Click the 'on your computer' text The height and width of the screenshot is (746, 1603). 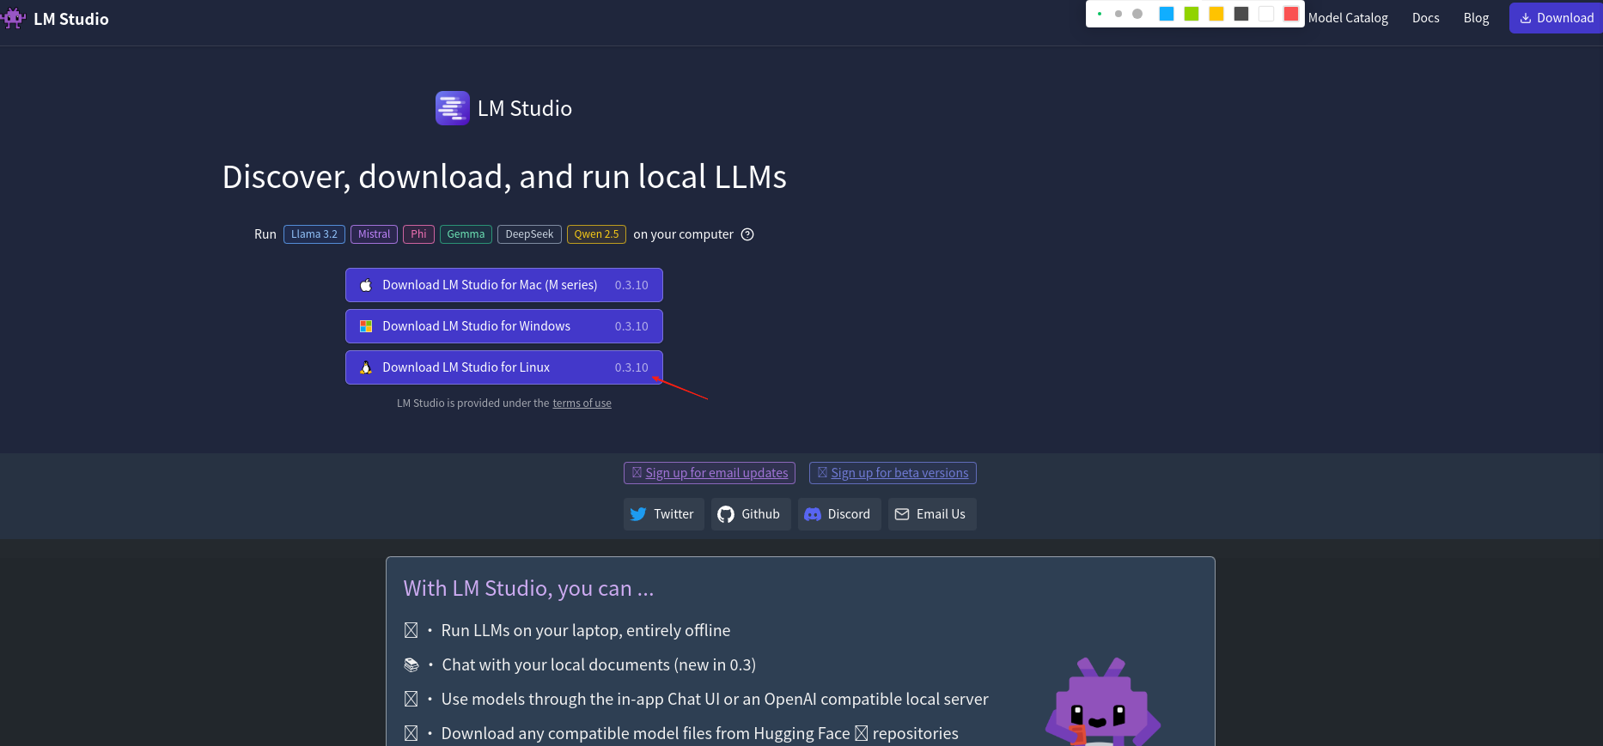(x=684, y=234)
